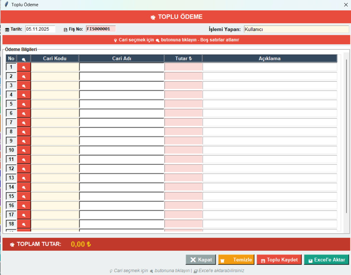The image size is (351, 275).
Task: Click the Tarih date field
Action: tap(40, 29)
